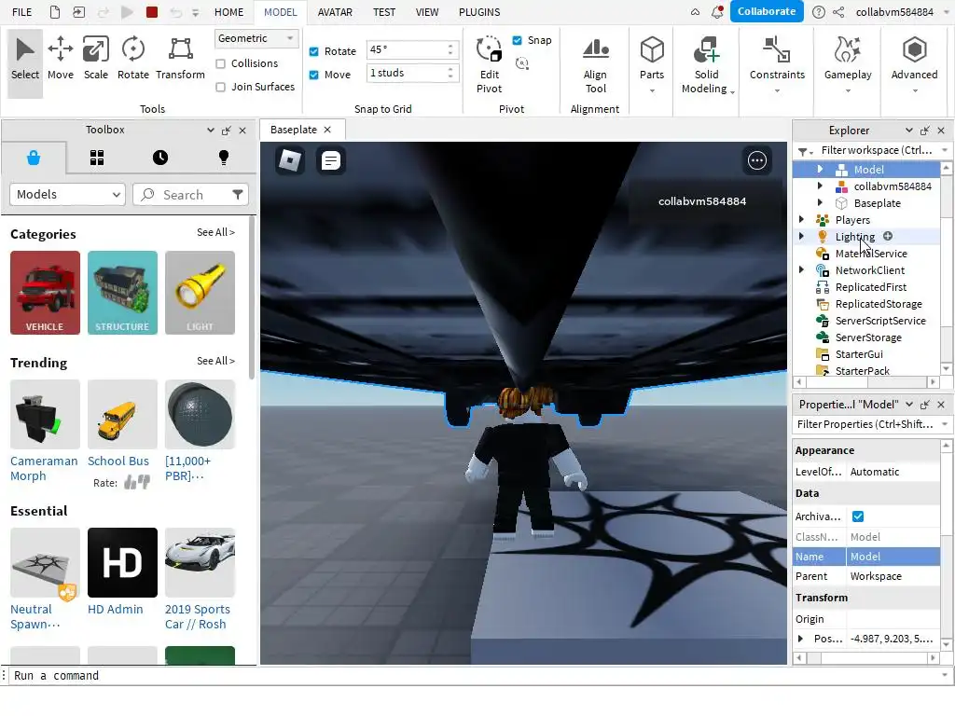Expand the NetworkClient node
This screenshot has height=716, width=955.
[x=801, y=269]
